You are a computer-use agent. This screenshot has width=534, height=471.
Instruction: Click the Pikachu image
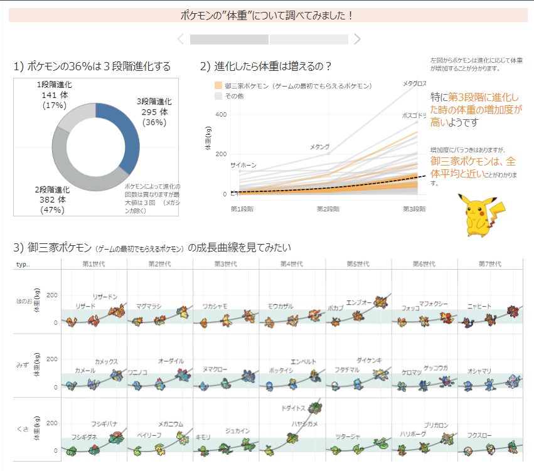coord(480,214)
